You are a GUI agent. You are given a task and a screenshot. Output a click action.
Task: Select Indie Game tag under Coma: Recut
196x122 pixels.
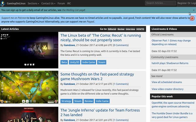coord(89,62)
